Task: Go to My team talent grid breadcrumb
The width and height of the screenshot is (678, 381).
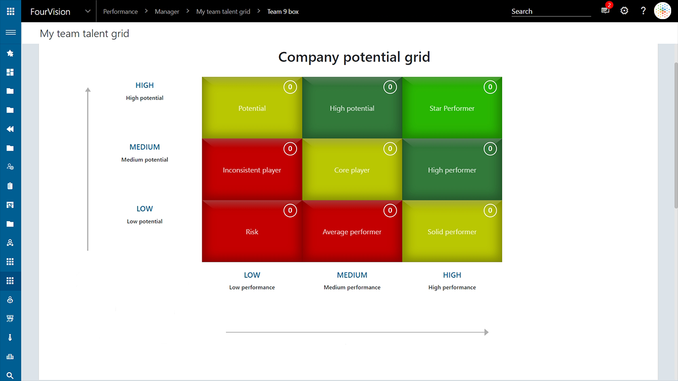Action: pyautogui.click(x=223, y=11)
